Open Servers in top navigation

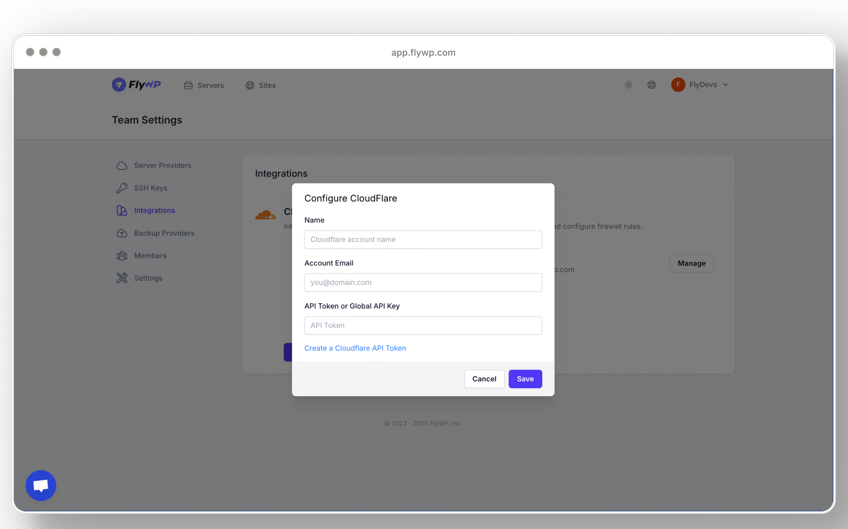tap(204, 85)
